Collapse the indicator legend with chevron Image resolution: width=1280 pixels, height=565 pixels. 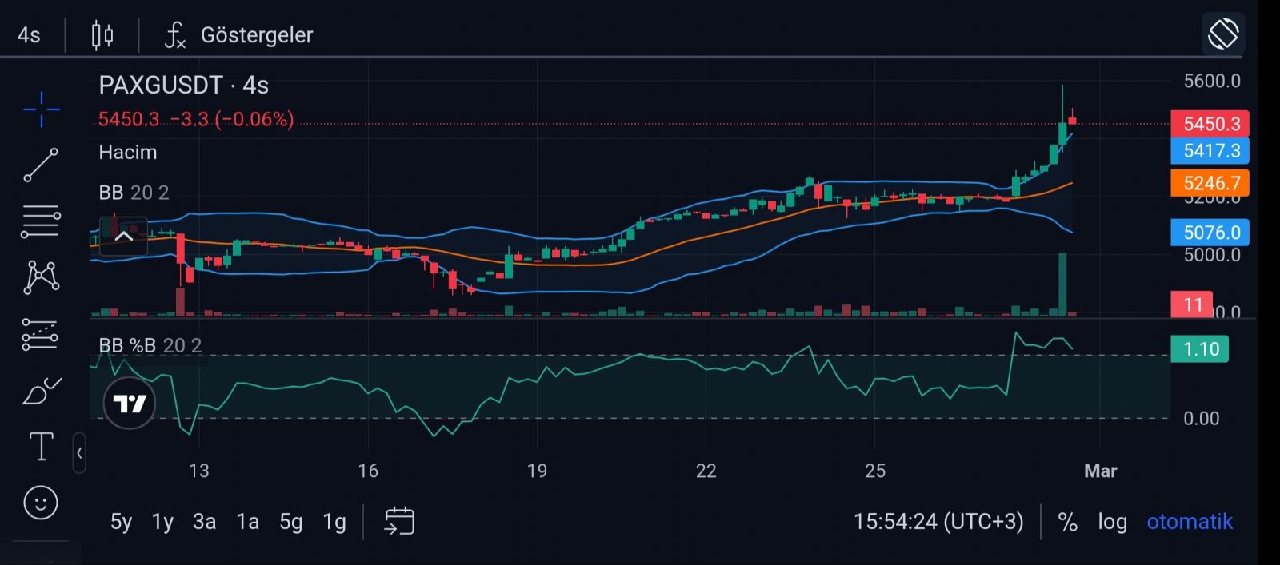click(x=123, y=236)
